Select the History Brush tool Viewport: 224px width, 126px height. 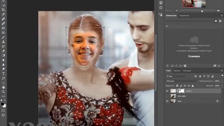pyautogui.click(x=3, y=46)
